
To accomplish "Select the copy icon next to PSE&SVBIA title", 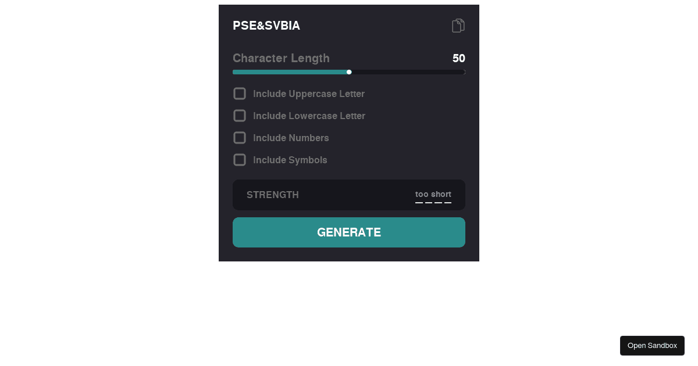I will pyautogui.click(x=458, y=26).
